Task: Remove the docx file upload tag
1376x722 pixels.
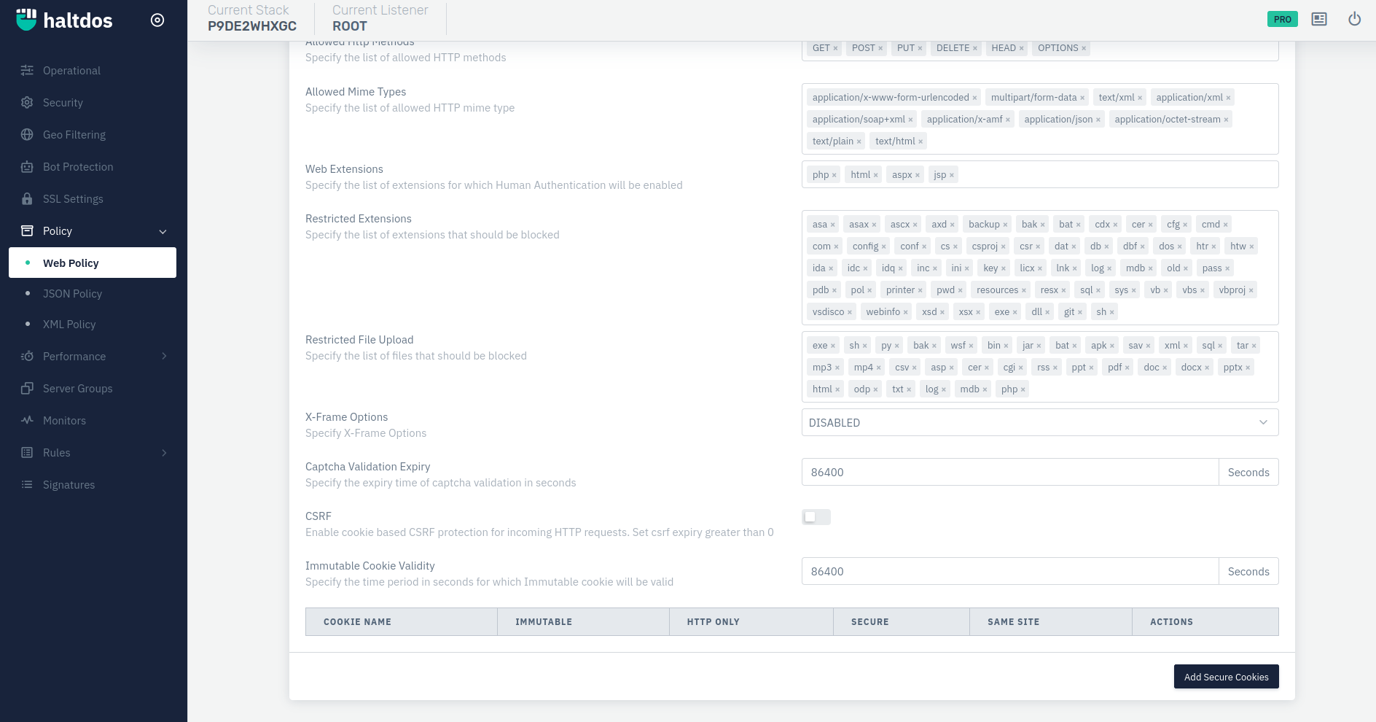Action: (x=1207, y=368)
